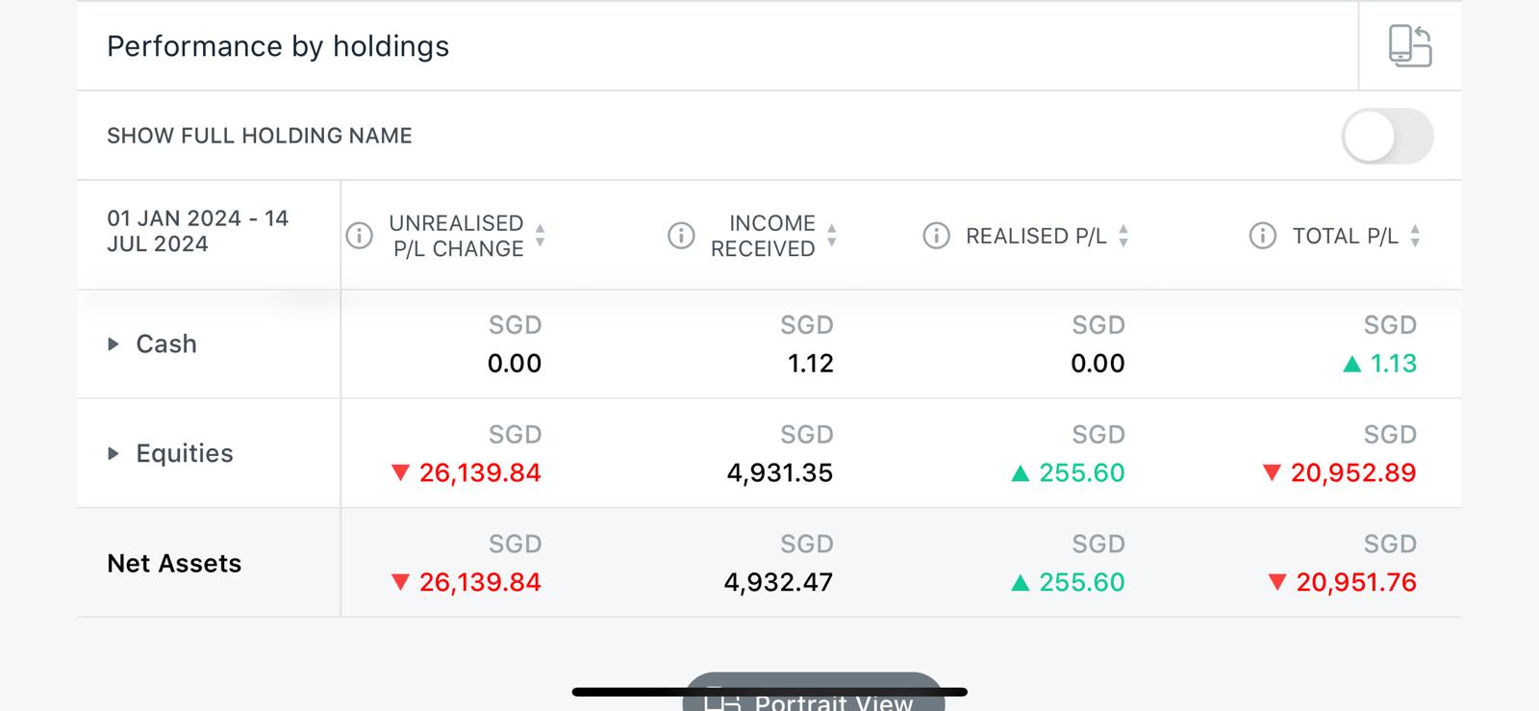The image size is (1539, 711).
Task: Select Equities income value 4,931.35
Action: (780, 473)
